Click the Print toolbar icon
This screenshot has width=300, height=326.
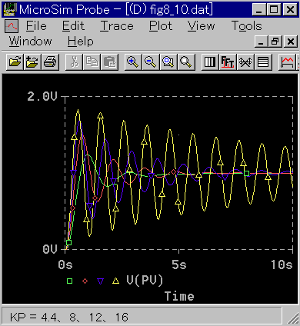(50, 62)
